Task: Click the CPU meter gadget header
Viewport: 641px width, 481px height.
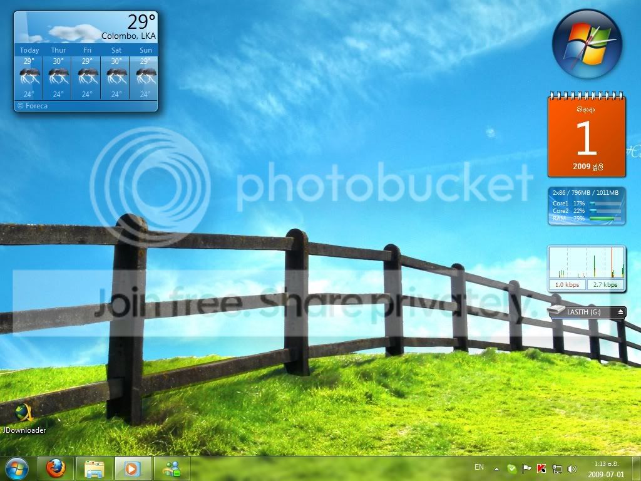Action: [585, 192]
